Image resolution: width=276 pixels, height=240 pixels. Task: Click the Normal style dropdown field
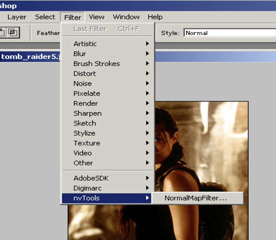230,33
